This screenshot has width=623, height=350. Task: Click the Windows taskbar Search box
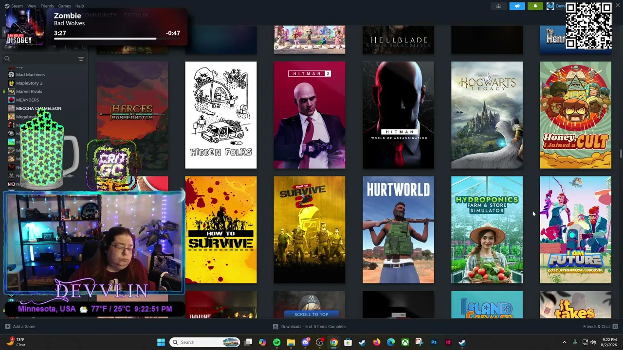pos(205,342)
